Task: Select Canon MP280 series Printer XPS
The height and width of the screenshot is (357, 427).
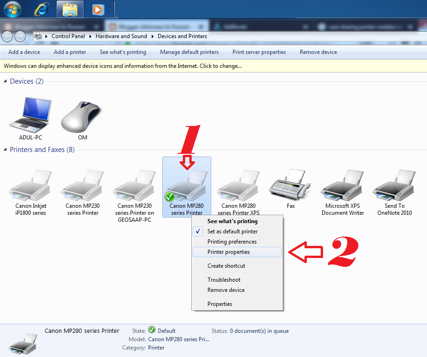Action: (x=239, y=192)
